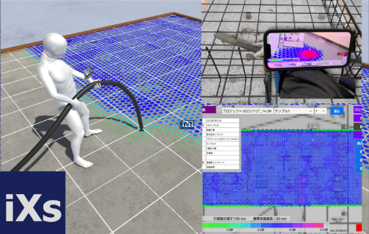
Task: Click the project name field プロジェクト2022/7/27_14:09
Action: point(247,111)
